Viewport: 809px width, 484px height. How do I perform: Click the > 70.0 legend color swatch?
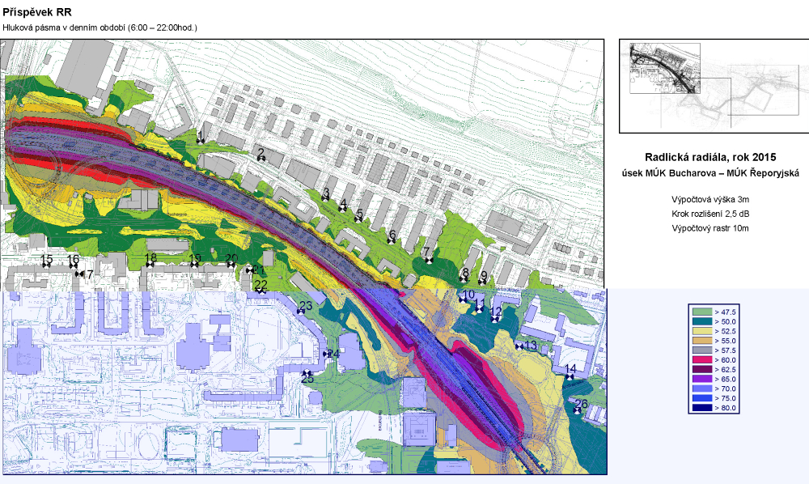point(701,388)
